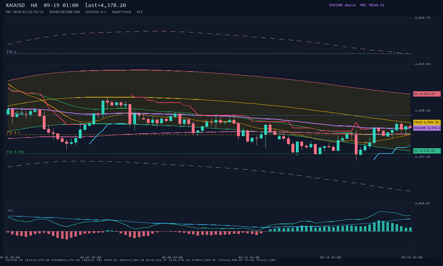This screenshot has width=443, height=266.
Task: Click the 'EMA20/50/100/200' indicator label
Action: tap(65, 12)
